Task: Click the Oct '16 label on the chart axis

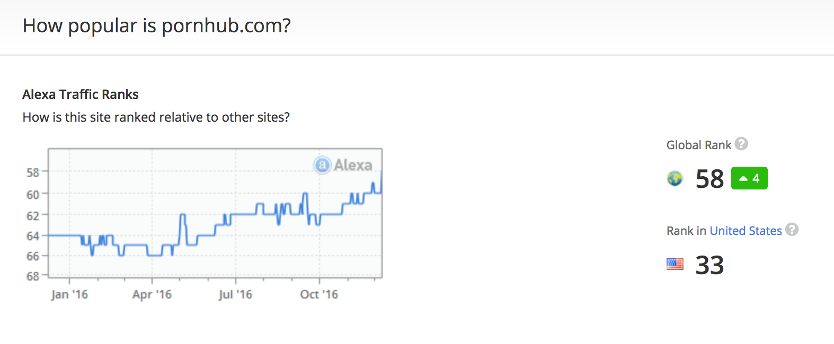Action: tap(319, 294)
